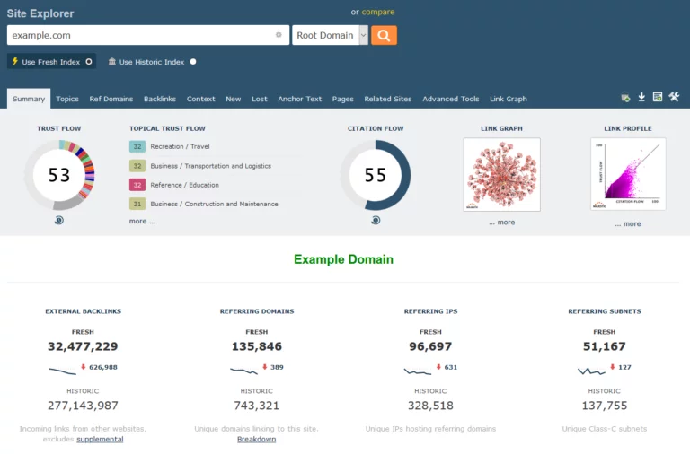Click the yellow compare link
The height and width of the screenshot is (454, 690).
pyautogui.click(x=377, y=13)
